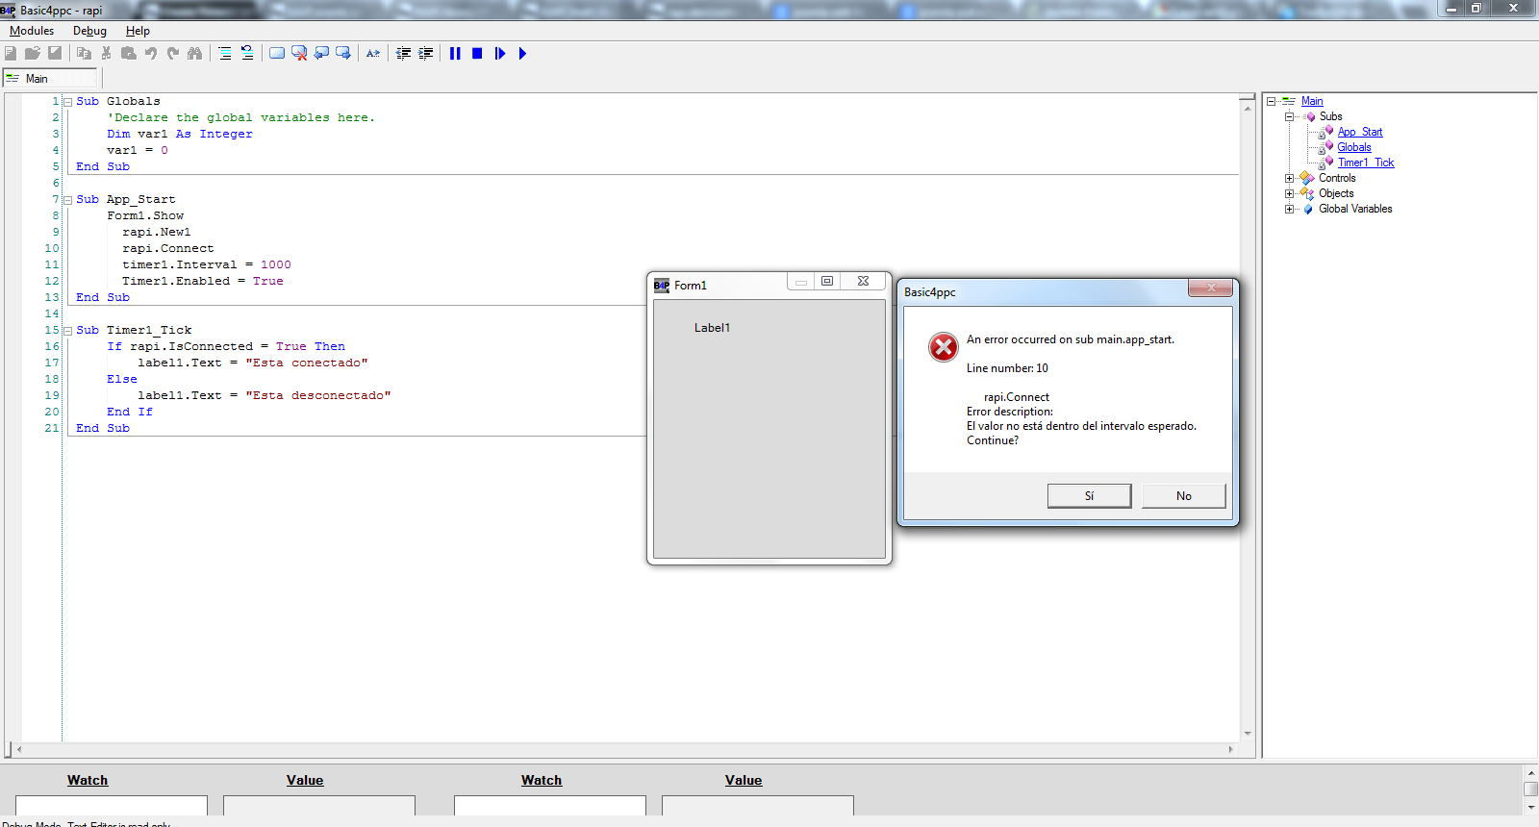Image resolution: width=1539 pixels, height=827 pixels.
Task: Open the Main link in module tree
Action: click(x=1312, y=101)
